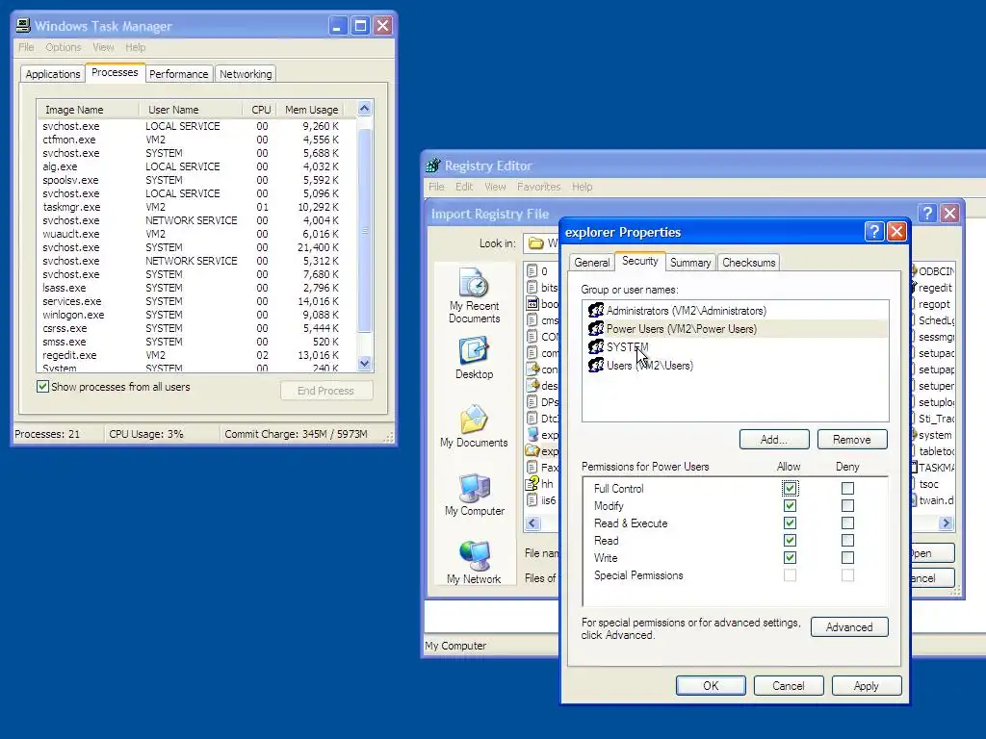The height and width of the screenshot is (739, 986).
Task: Open the Summary tab
Action: coord(690,263)
